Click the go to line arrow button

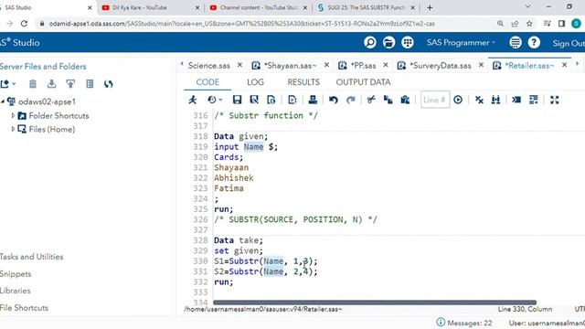[458, 100]
